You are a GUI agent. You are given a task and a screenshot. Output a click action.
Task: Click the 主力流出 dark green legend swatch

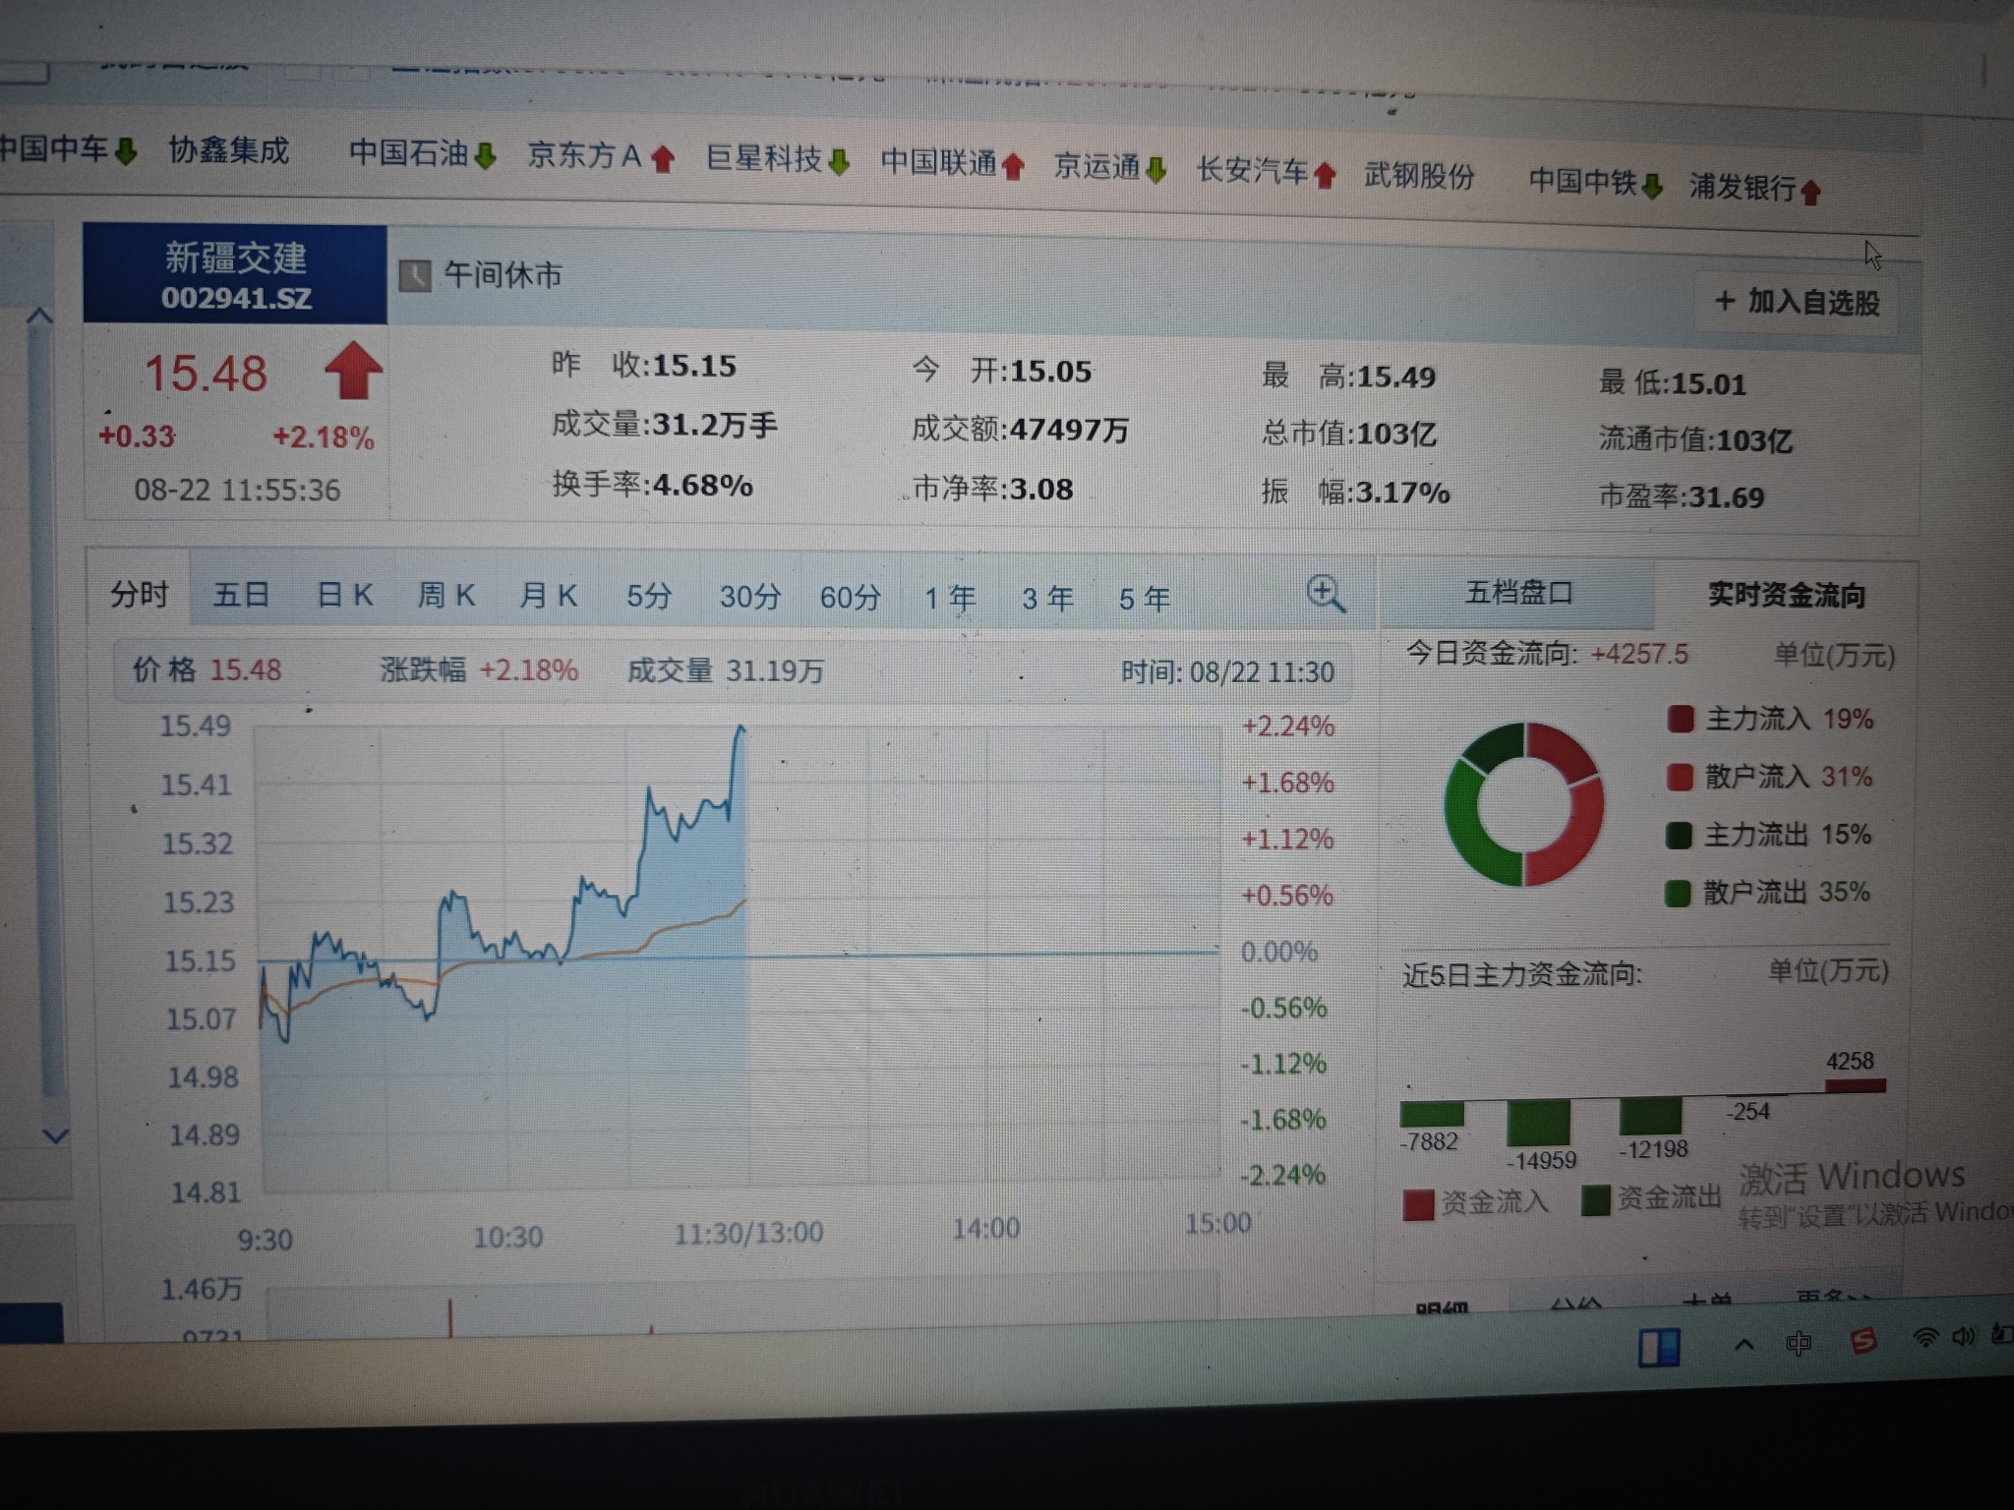[x=1679, y=836]
